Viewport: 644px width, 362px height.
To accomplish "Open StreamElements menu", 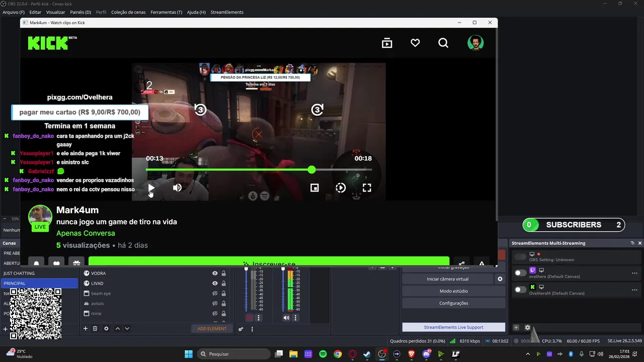I will tap(227, 12).
